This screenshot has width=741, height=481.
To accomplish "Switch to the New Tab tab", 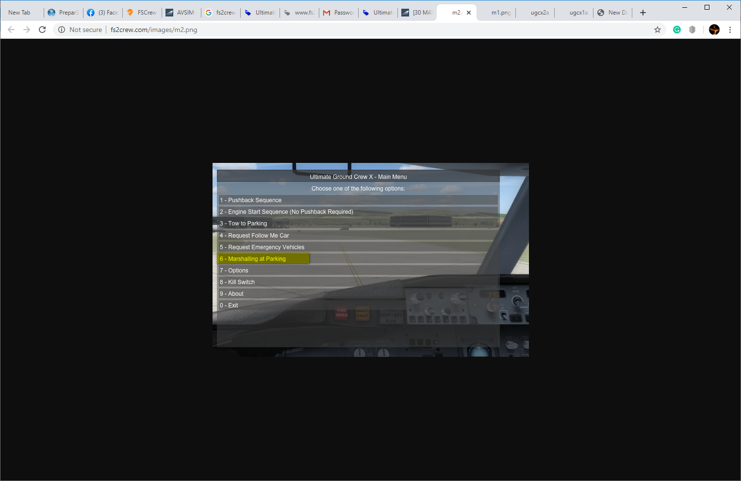I will point(22,13).
